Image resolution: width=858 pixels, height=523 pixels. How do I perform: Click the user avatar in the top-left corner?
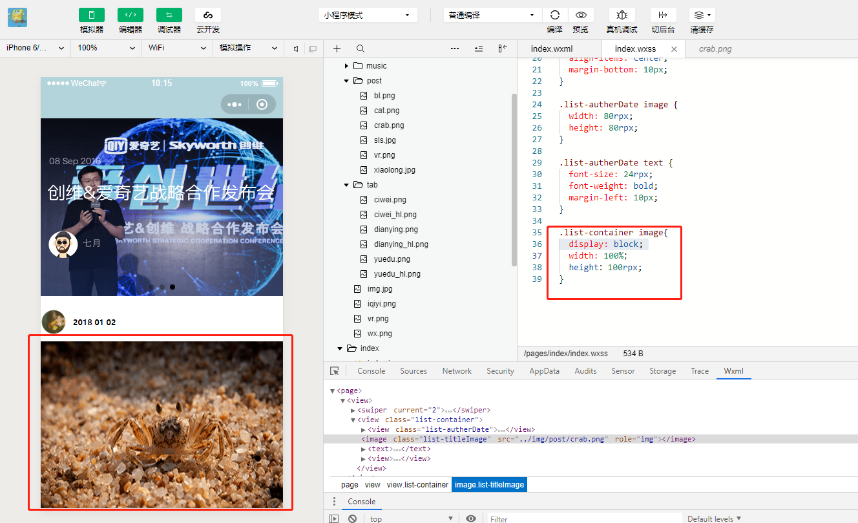(17, 17)
